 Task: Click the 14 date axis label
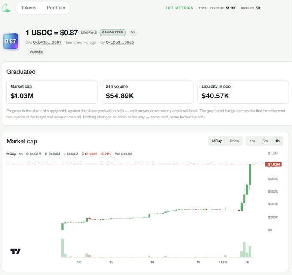(x=152, y=262)
